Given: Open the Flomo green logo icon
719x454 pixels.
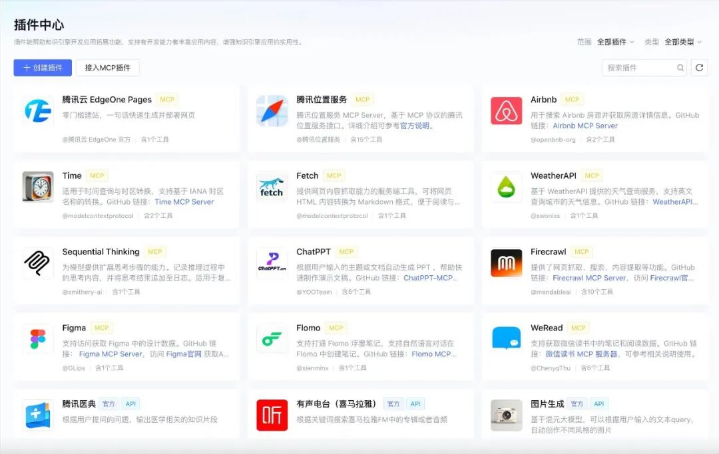Looking at the screenshot, I should (272, 339).
